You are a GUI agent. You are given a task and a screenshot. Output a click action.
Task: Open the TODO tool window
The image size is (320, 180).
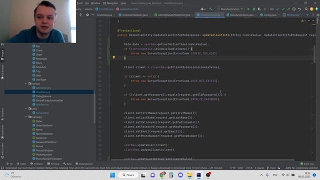(21, 163)
